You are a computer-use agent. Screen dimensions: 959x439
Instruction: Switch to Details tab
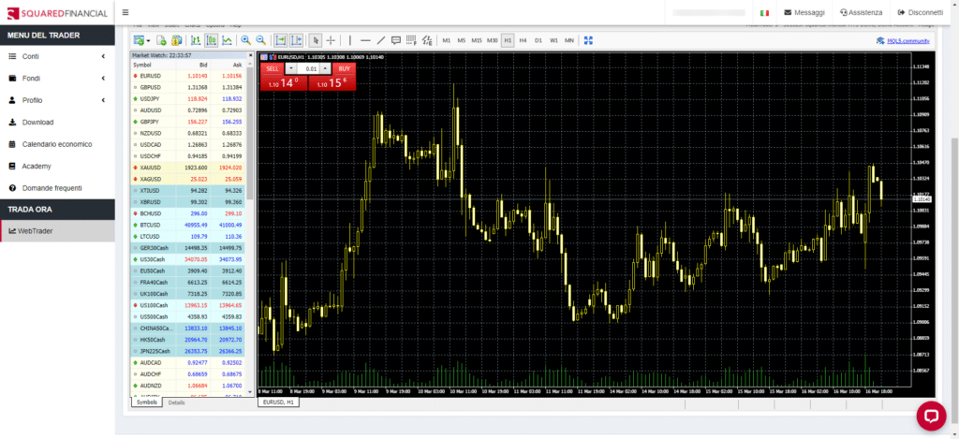point(177,402)
